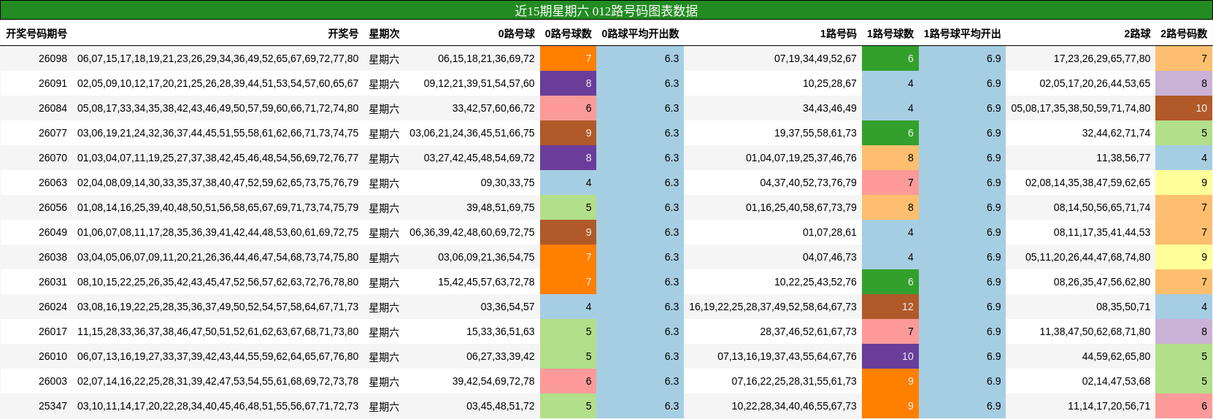
Task: Click 1路号码 cell 01,07,28,61
Action: click(x=830, y=232)
